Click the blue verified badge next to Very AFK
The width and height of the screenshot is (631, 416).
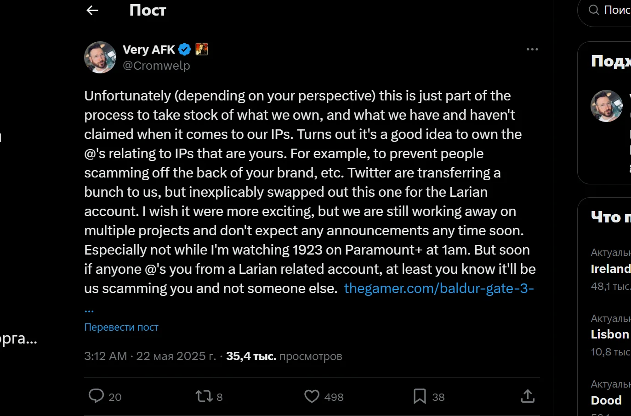click(x=185, y=49)
